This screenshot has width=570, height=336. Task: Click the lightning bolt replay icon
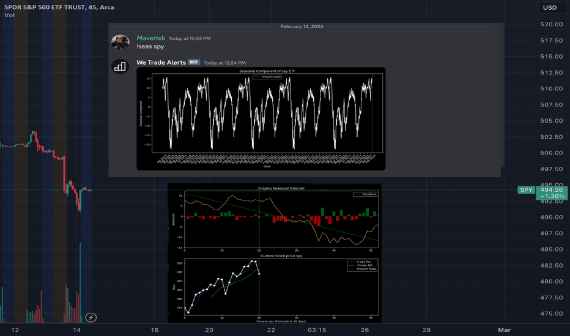click(91, 318)
